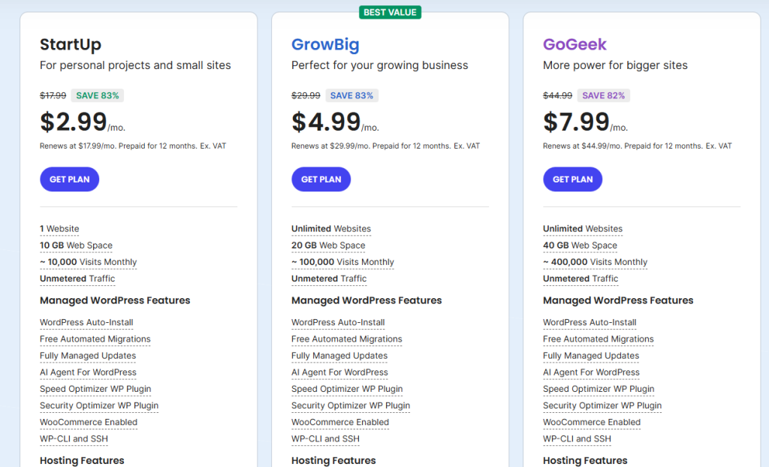Click the StartUp SAVE 83% discount badge
The width and height of the screenshot is (769, 467).
click(97, 95)
